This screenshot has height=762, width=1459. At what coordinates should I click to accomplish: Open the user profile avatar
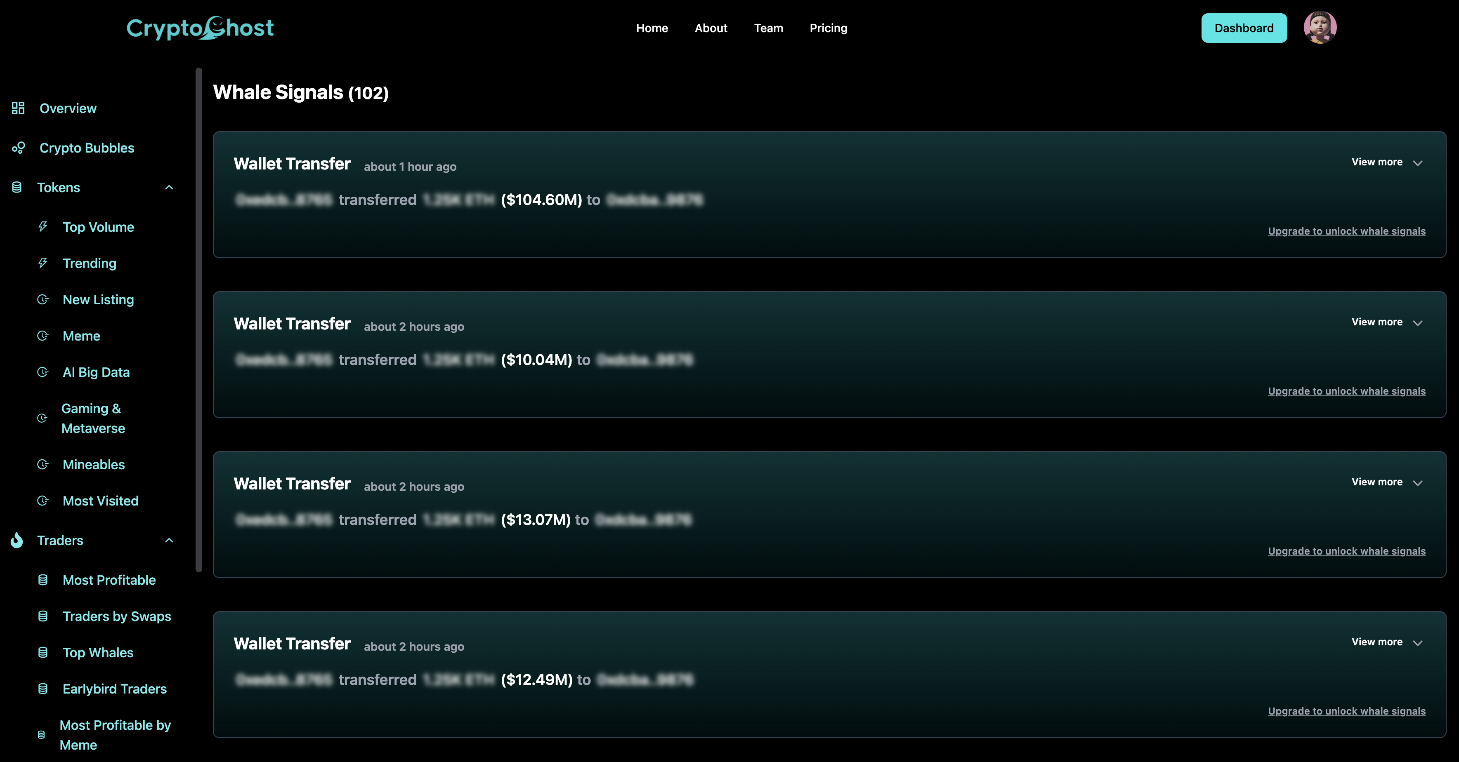coord(1320,28)
